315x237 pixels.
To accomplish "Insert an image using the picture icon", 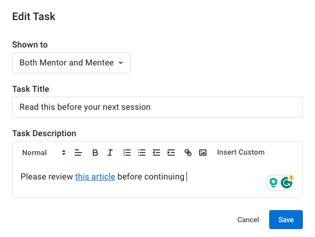I will [x=203, y=153].
